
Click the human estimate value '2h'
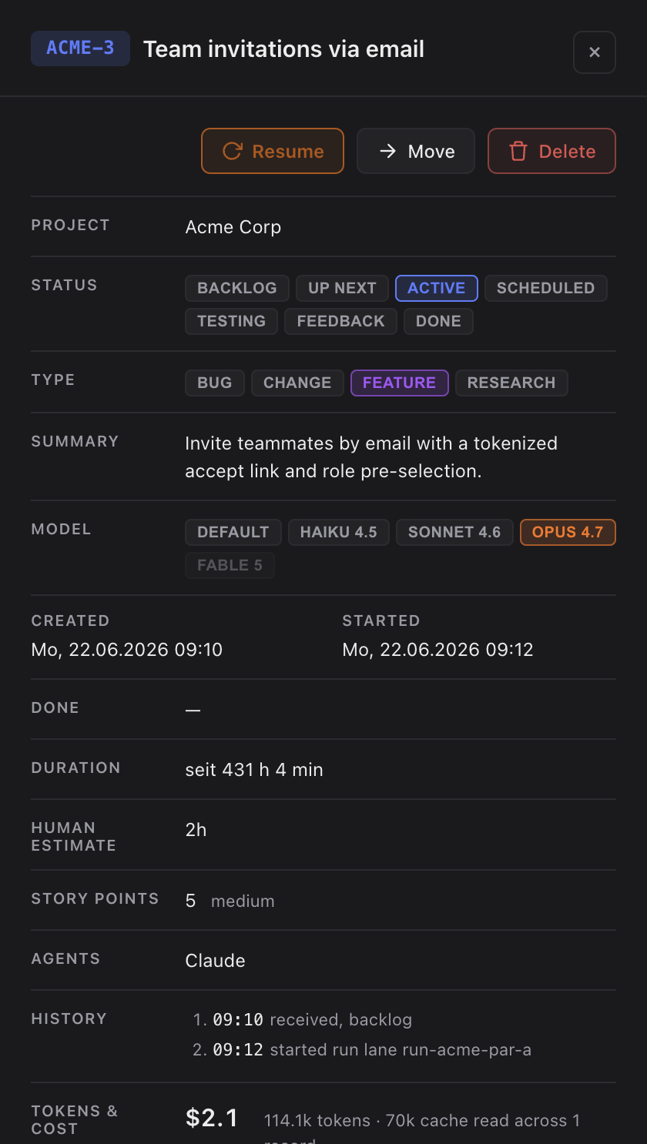tap(196, 830)
